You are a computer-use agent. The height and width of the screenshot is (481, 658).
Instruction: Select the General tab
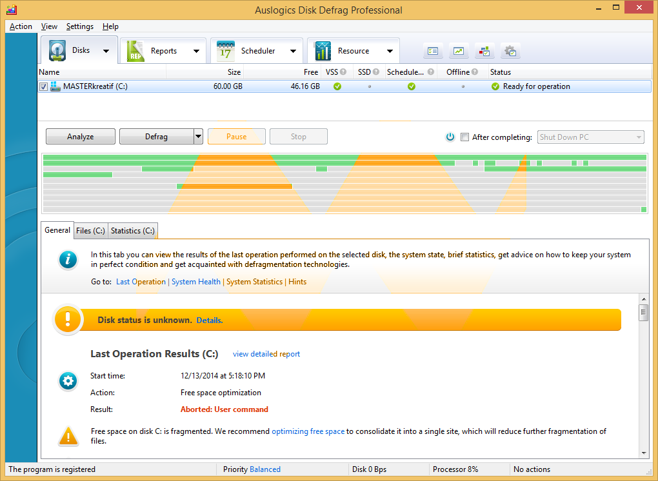[x=57, y=230]
